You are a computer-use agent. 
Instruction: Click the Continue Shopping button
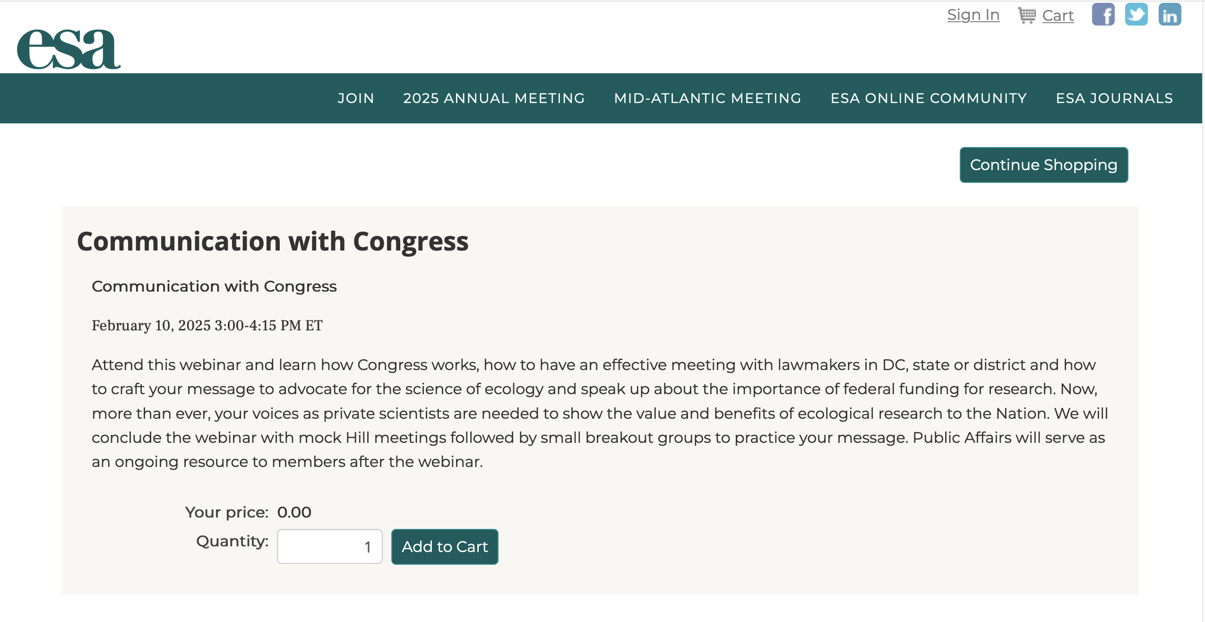click(1044, 165)
